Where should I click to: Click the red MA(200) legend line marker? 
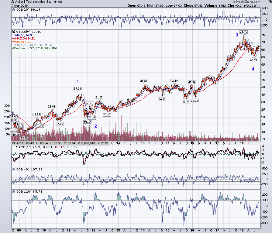(x=14, y=39)
